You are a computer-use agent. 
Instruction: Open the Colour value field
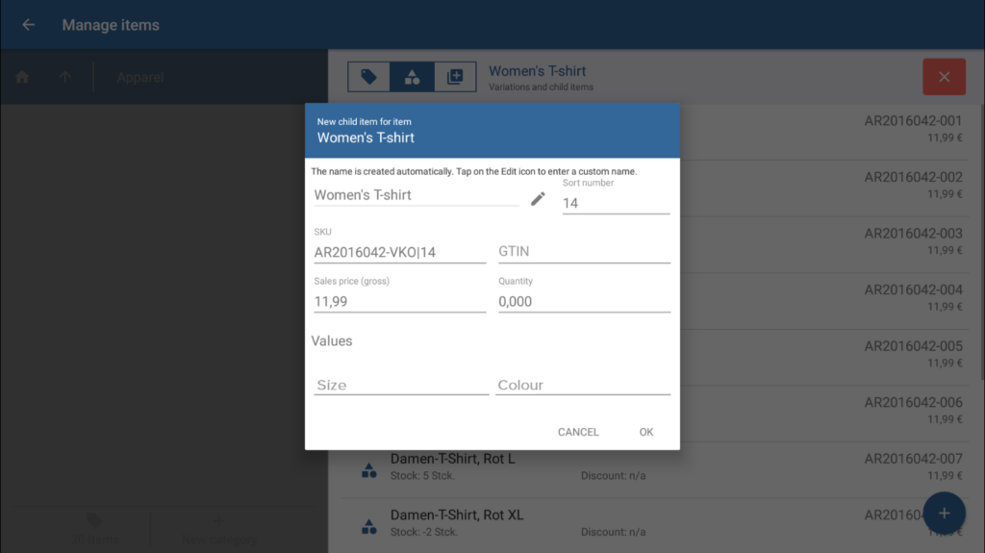(x=583, y=385)
